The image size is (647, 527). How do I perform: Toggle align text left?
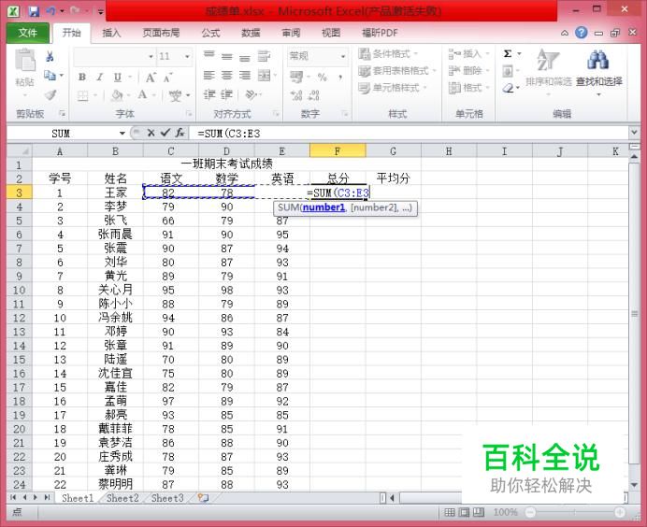[x=209, y=76]
